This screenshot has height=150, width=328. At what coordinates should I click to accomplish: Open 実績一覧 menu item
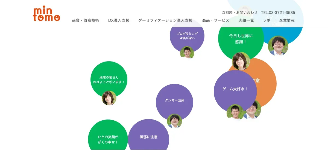coord(246,20)
